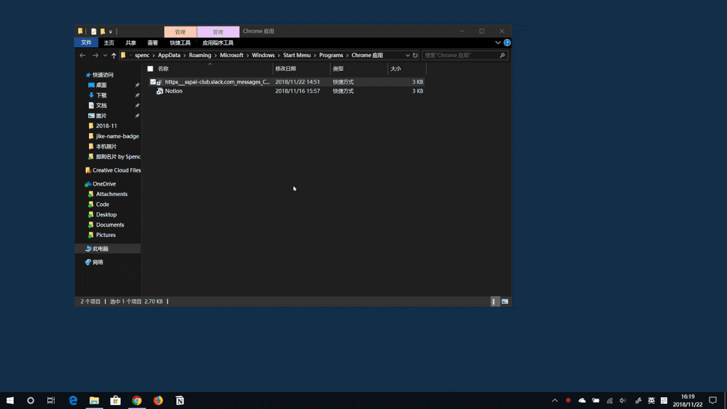727x409 pixels.
Task: Uncheck the sspai-club.slack.com shortcut checkbox
Action: (x=153, y=82)
